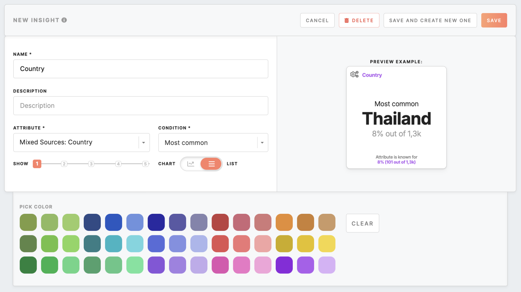Pick the navy blue swatch in top row

[92, 222]
